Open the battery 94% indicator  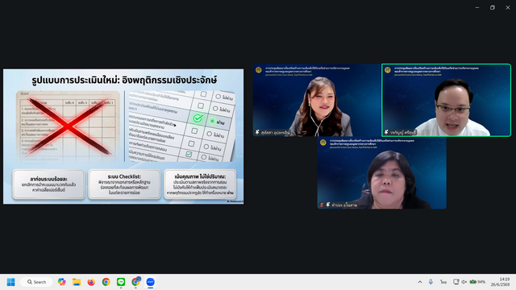coord(477,282)
